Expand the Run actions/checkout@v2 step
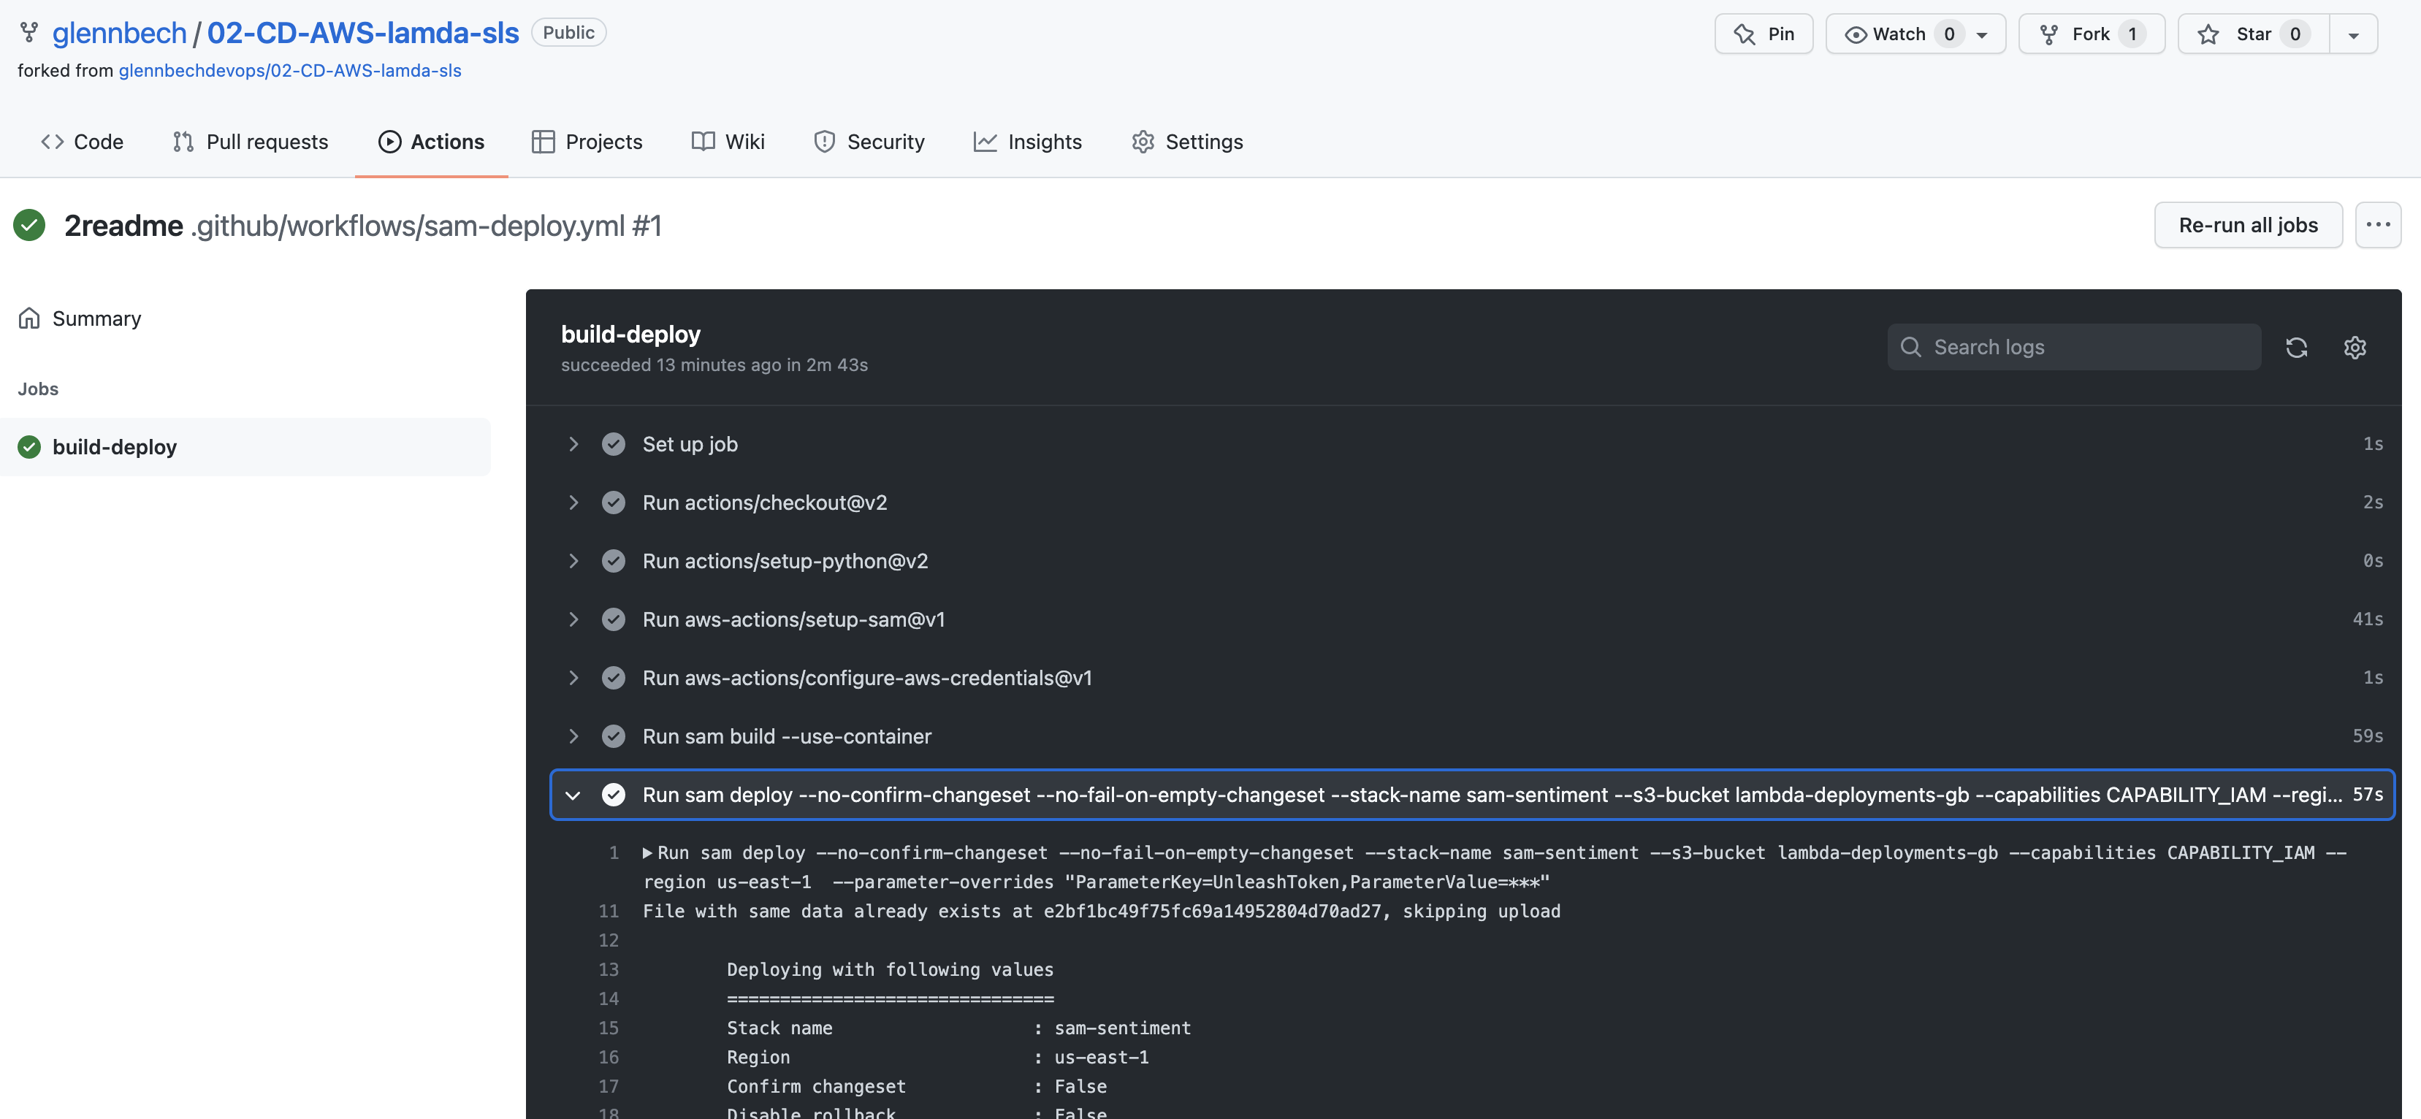Screen dimensions: 2421x1119 point(573,503)
